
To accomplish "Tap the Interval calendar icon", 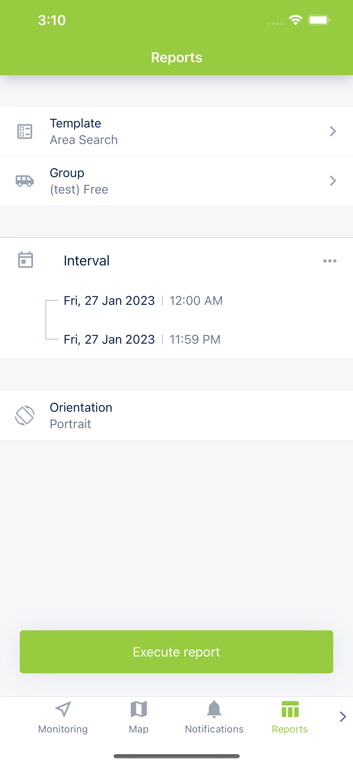I will point(26,260).
